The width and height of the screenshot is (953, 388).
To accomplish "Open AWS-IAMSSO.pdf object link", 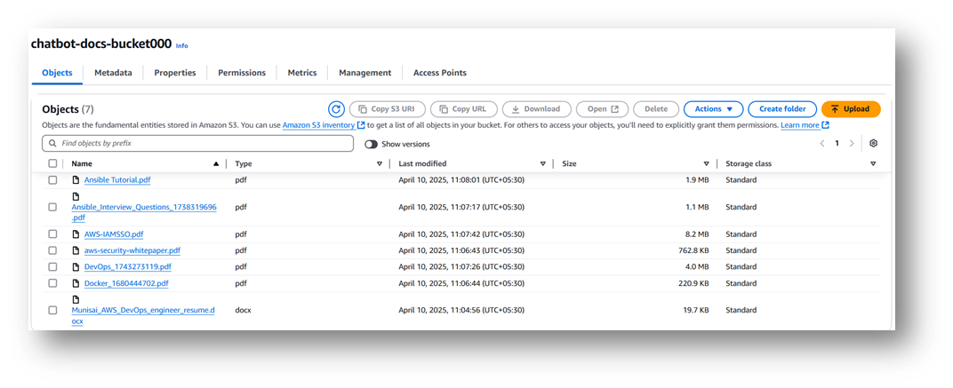I will click(x=114, y=234).
